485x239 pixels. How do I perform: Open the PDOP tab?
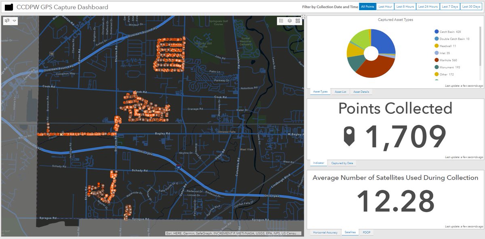coord(367,232)
